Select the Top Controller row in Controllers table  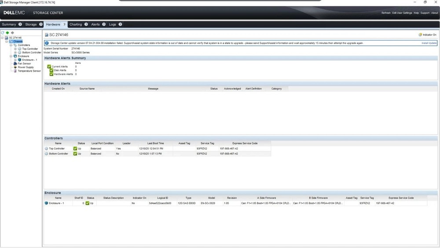[158, 149]
